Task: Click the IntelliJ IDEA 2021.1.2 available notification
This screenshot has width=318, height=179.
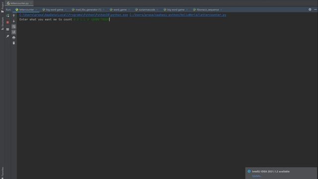Action: click(x=271, y=172)
